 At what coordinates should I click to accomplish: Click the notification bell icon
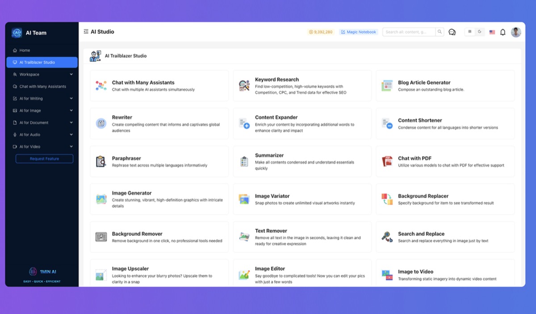[502, 32]
